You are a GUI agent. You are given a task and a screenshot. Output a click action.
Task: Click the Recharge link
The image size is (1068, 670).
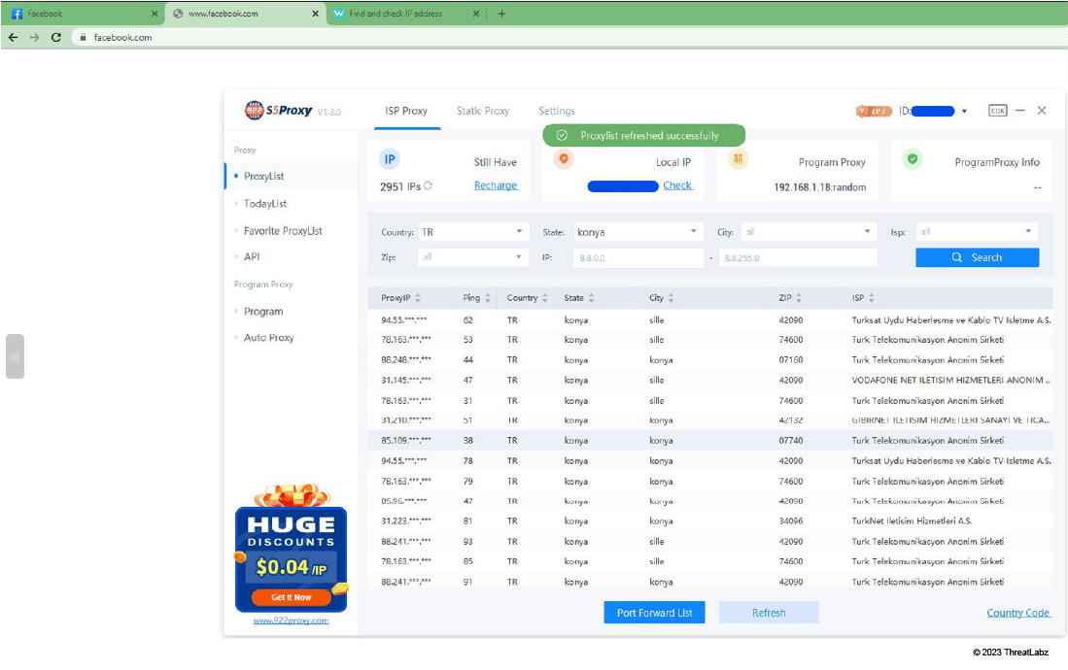[x=496, y=185]
